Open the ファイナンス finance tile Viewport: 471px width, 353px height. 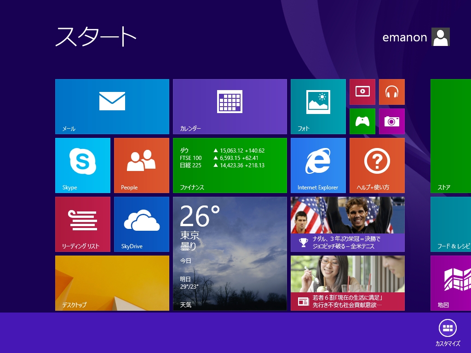(230, 165)
